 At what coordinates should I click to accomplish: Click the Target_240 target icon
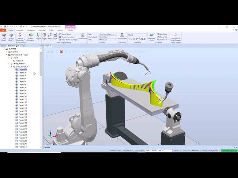[17, 138]
